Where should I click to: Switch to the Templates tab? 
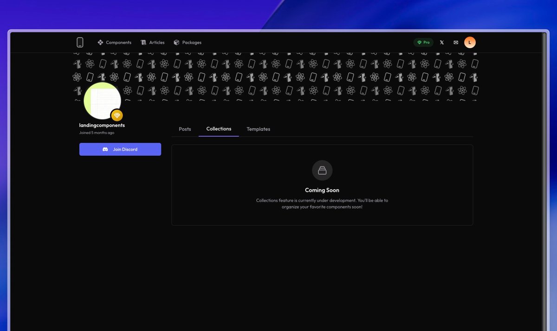259,129
